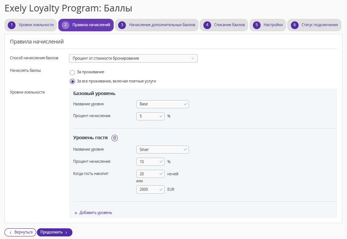The image size is (347, 239).
Task: Select the За проживание radio option
Action: pyautogui.click(x=72, y=73)
